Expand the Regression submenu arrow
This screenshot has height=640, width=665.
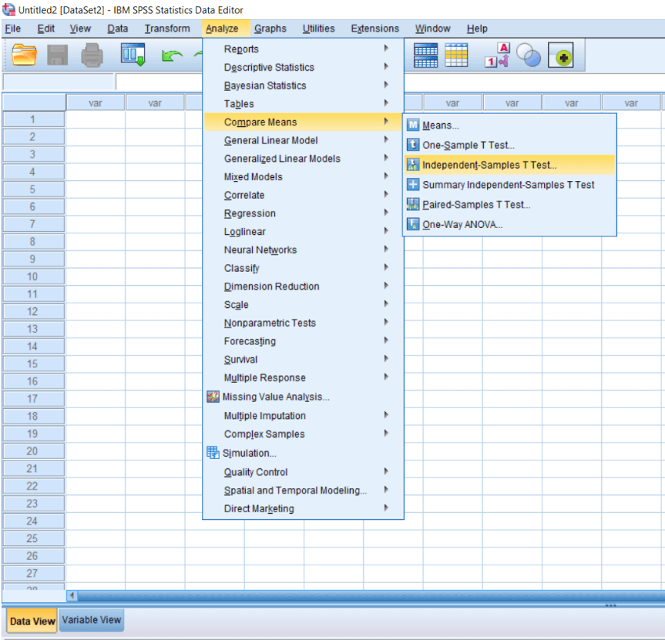pos(386,213)
